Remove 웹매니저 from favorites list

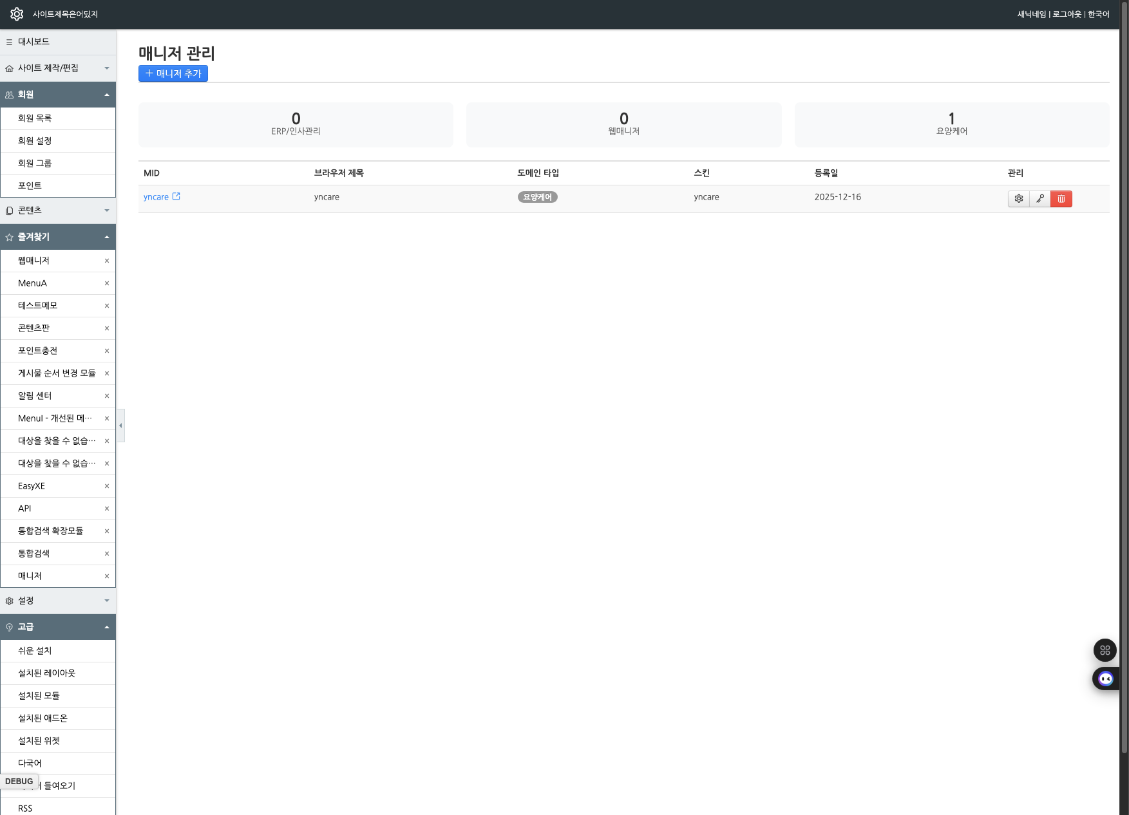point(107,261)
